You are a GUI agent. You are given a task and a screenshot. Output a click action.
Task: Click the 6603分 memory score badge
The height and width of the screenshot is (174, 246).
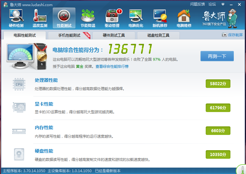point(218,131)
